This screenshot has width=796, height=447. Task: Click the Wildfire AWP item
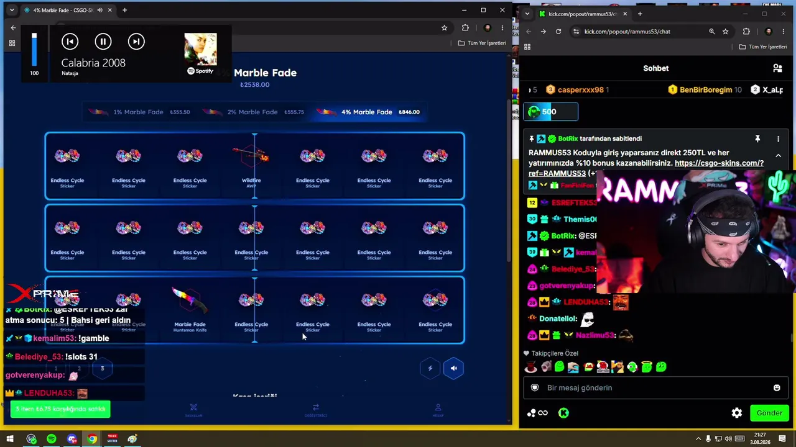pyautogui.click(x=251, y=166)
